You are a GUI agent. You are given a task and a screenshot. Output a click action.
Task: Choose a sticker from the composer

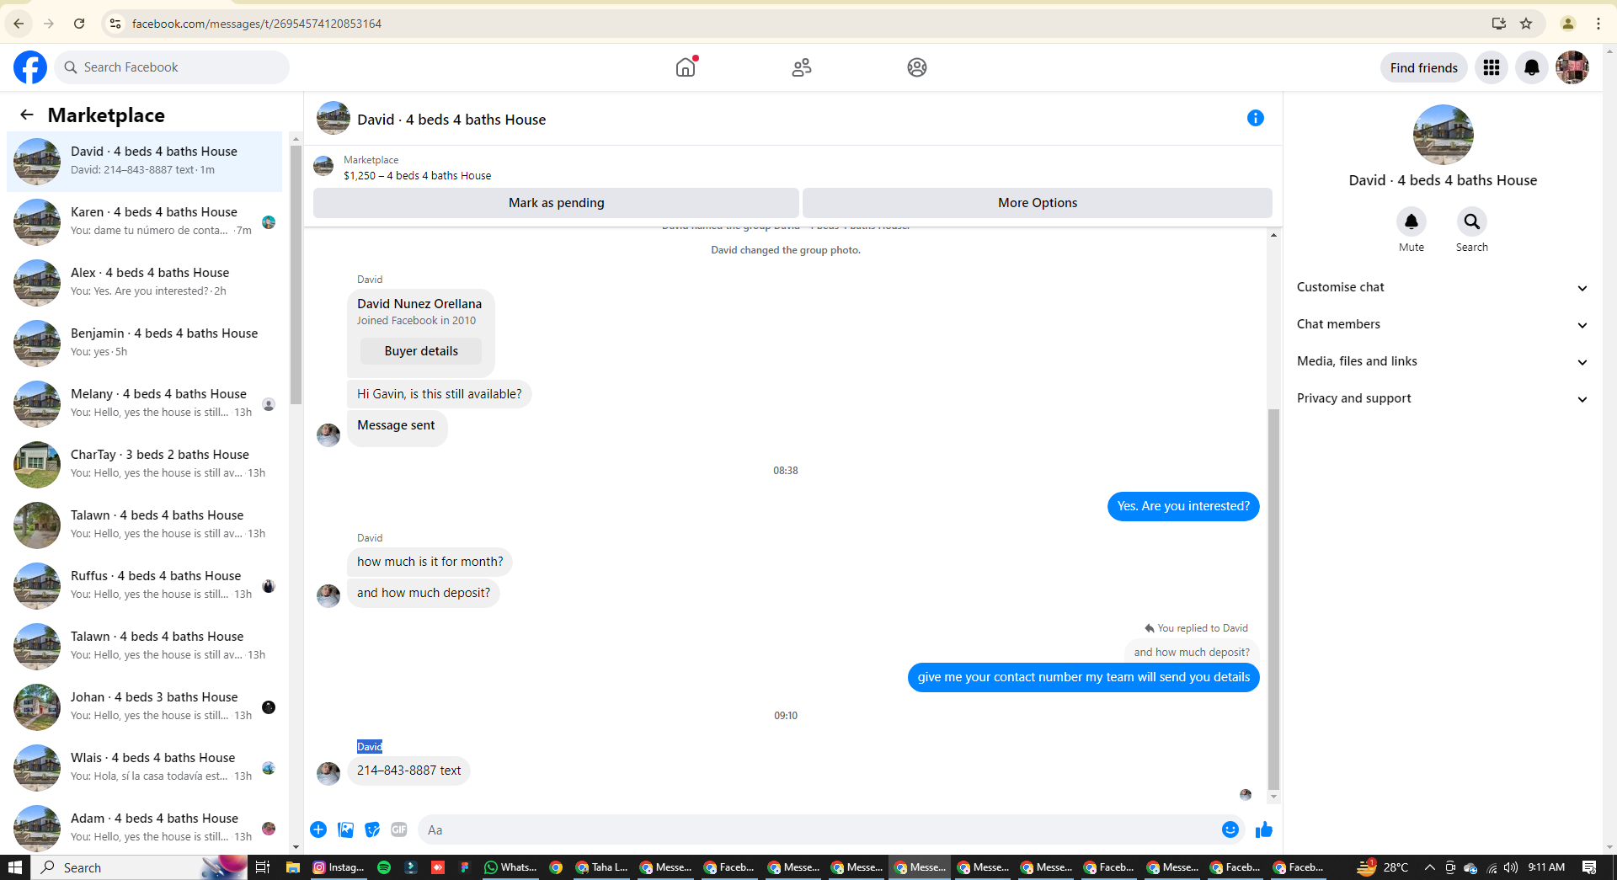(x=372, y=829)
